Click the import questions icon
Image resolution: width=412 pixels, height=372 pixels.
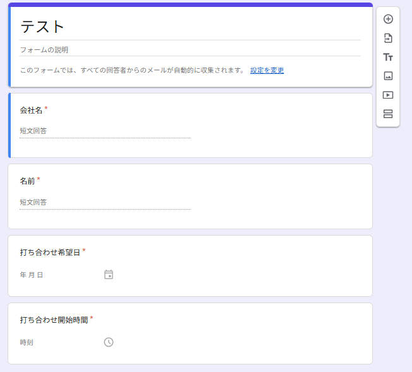click(388, 38)
